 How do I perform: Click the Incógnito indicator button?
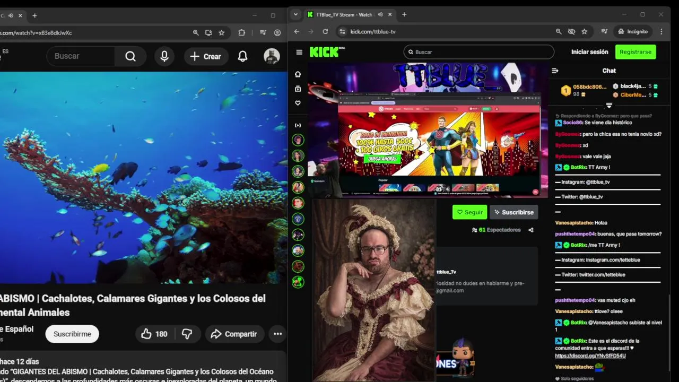tap(633, 32)
